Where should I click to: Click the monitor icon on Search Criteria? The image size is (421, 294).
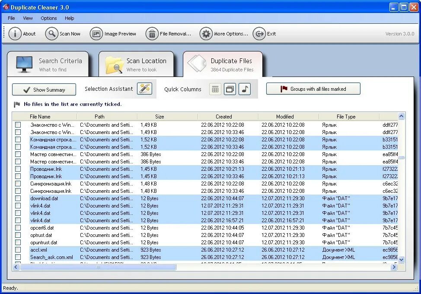pos(24,64)
